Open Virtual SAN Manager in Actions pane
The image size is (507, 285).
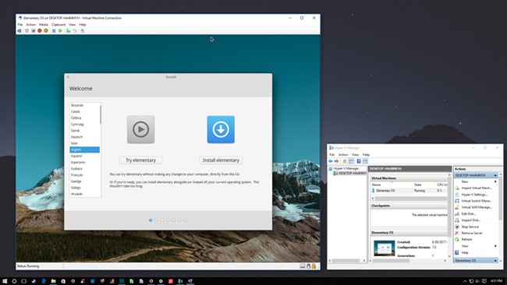pos(476,207)
